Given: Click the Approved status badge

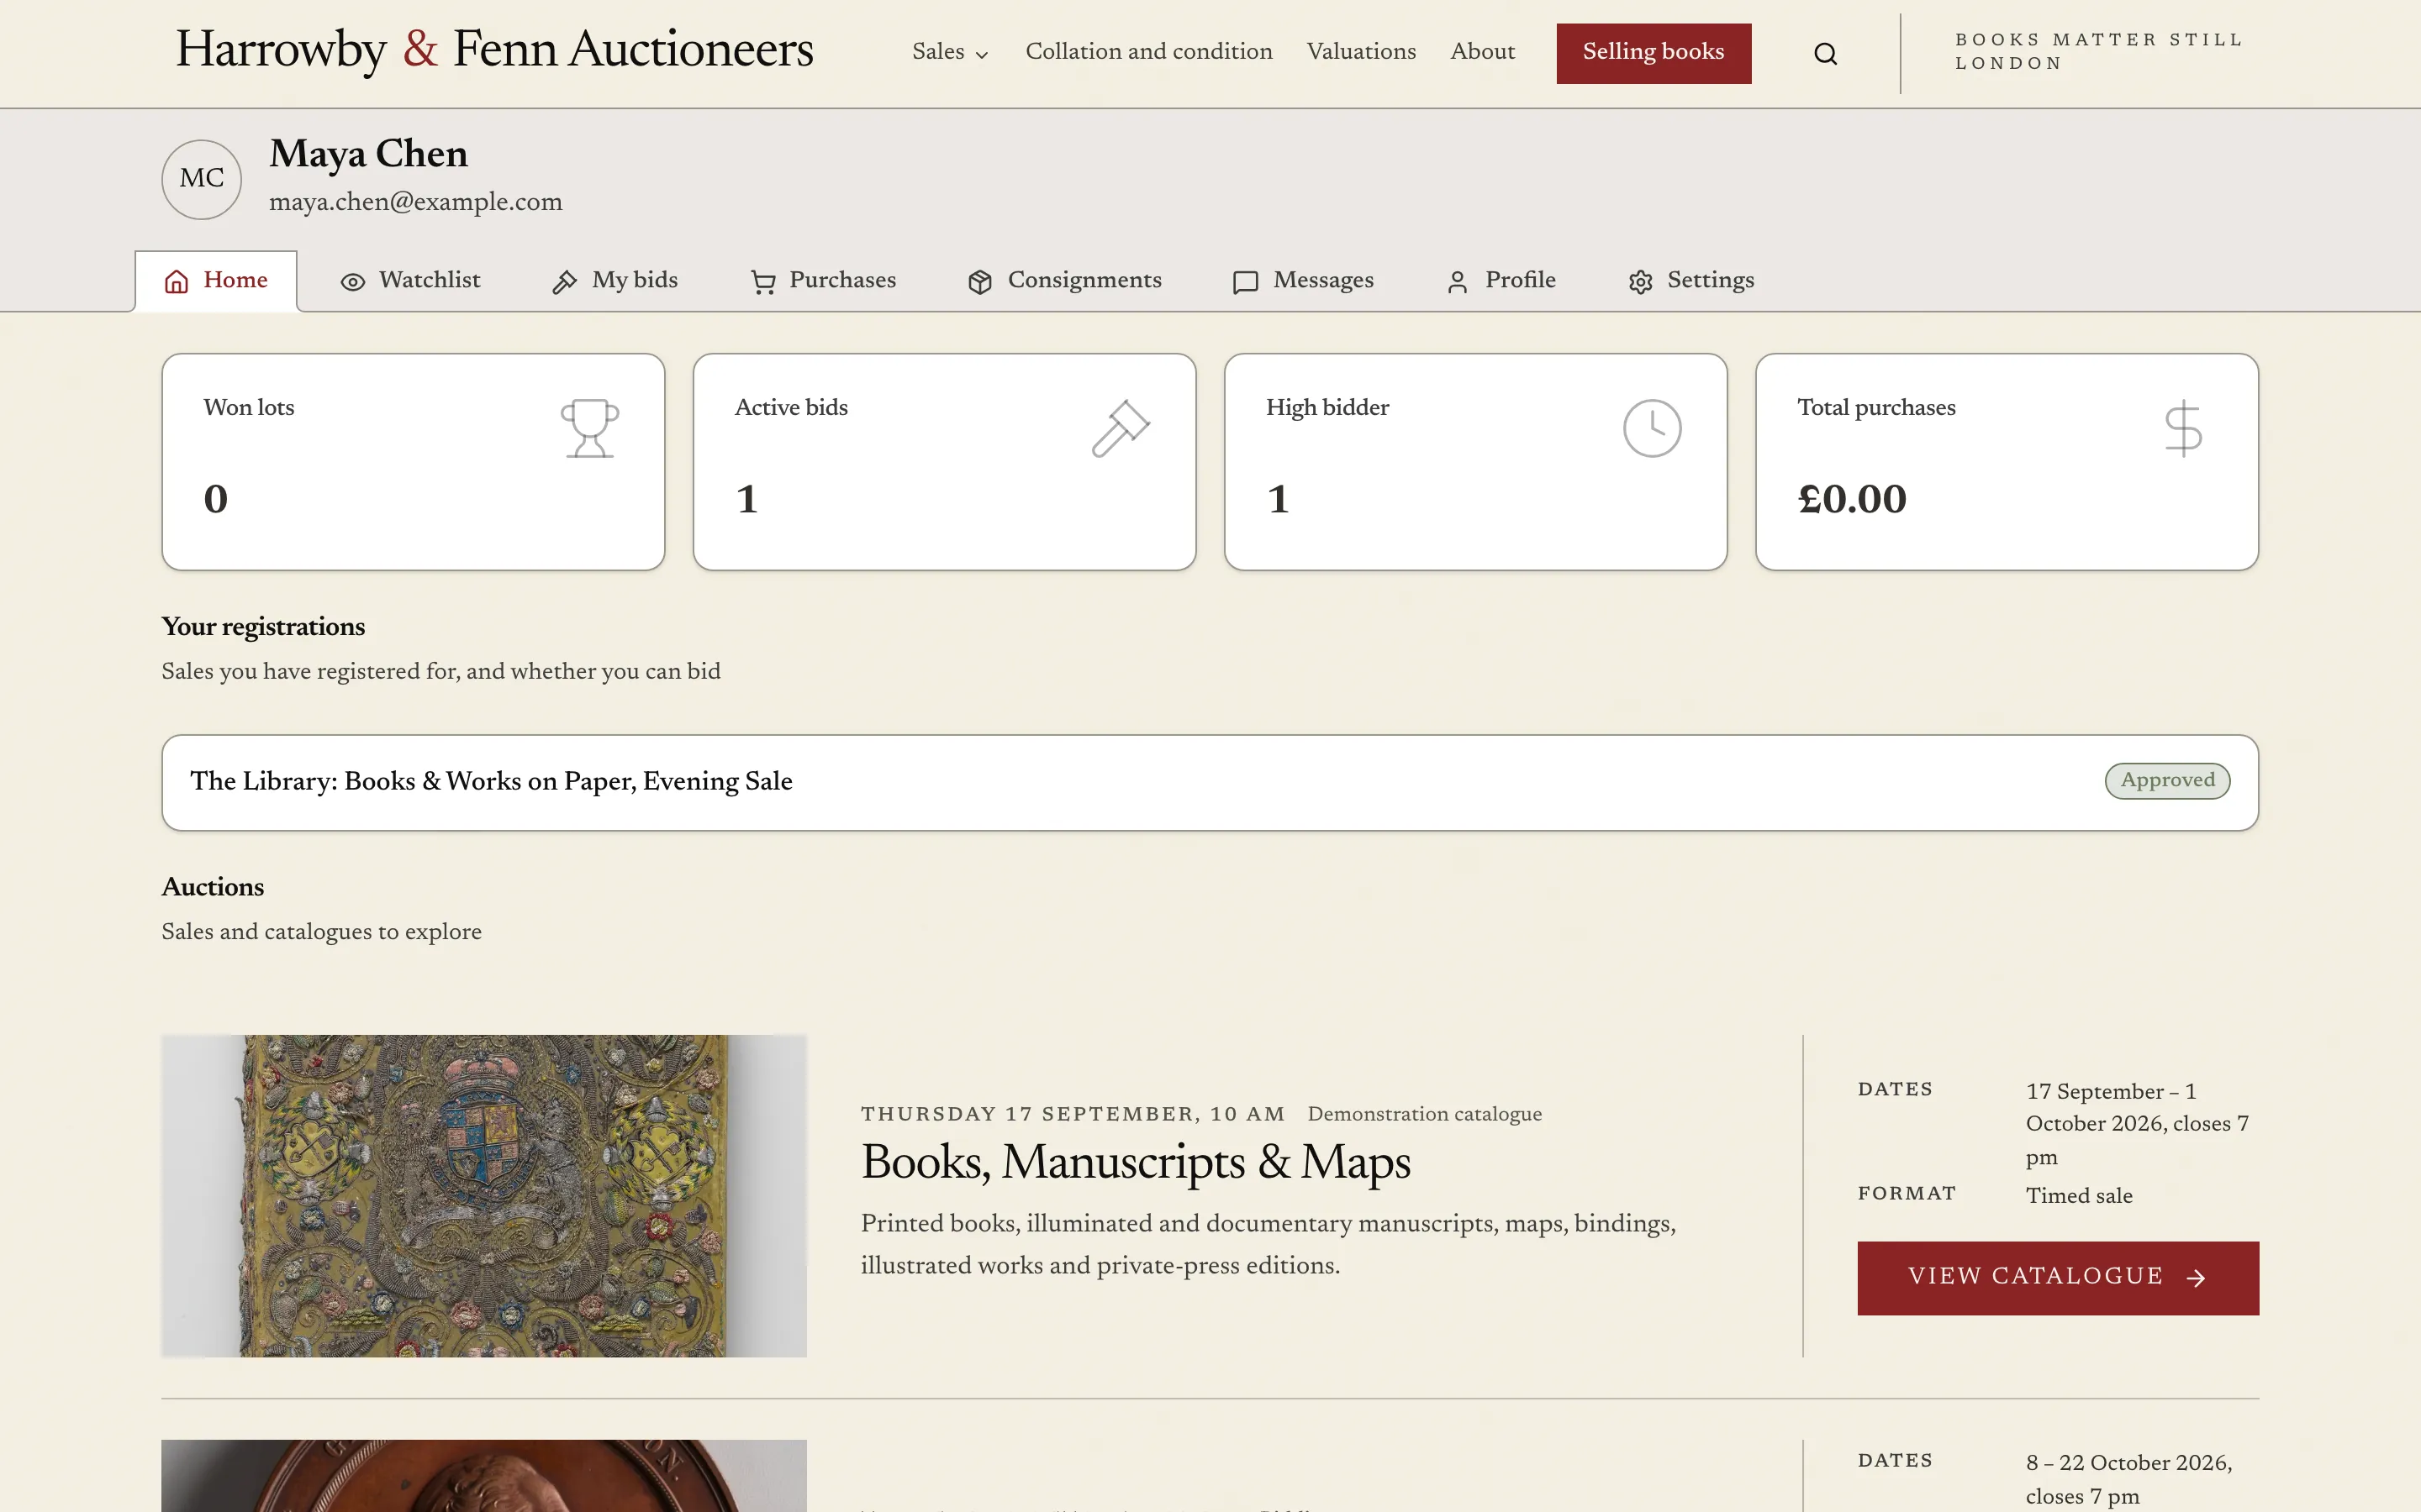Looking at the screenshot, I should tap(2167, 781).
